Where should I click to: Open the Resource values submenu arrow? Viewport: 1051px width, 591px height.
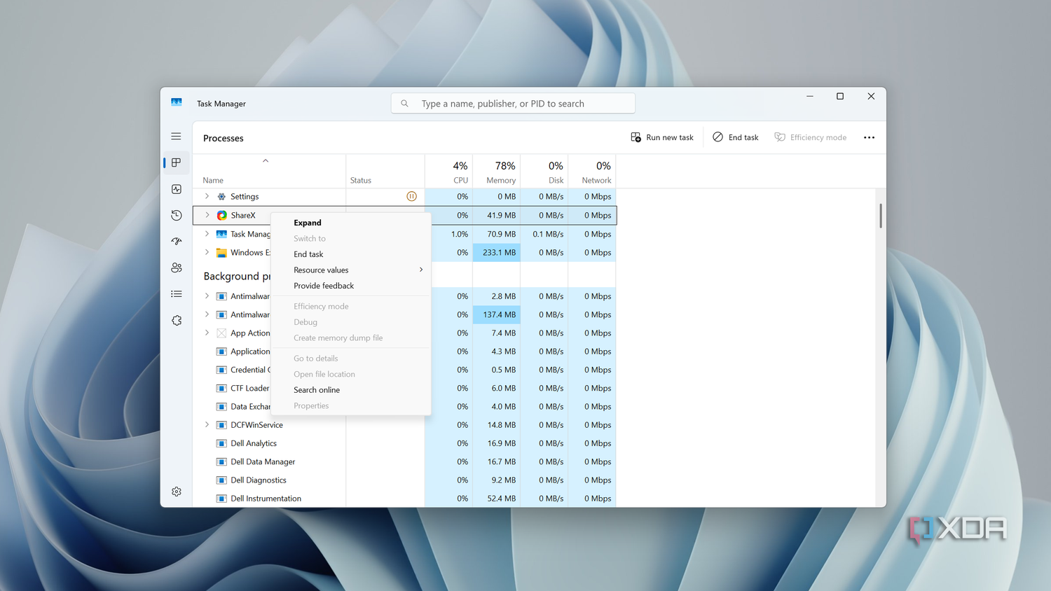(421, 270)
